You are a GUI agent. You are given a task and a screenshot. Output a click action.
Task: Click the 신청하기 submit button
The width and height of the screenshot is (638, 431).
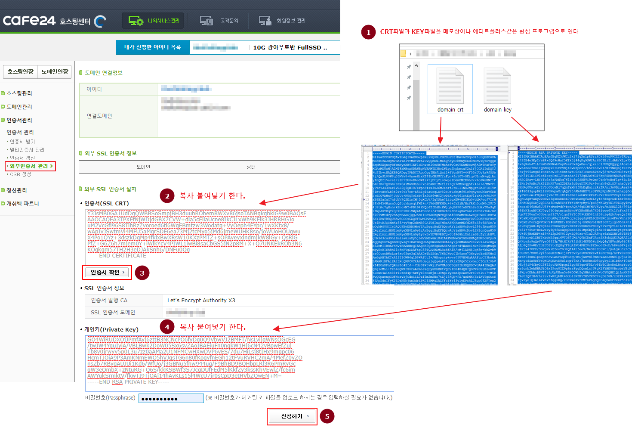click(292, 416)
